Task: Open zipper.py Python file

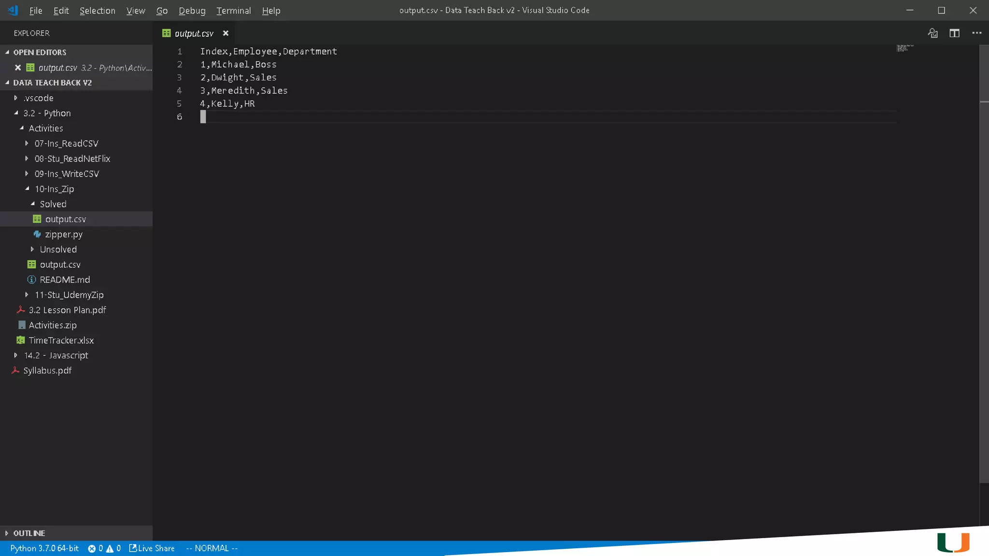Action: point(64,235)
